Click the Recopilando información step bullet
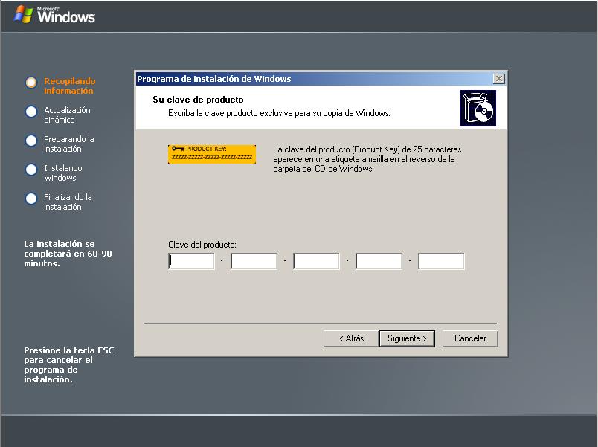The height and width of the screenshot is (447, 598). 31,83
